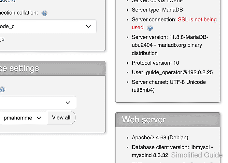This screenshot has height=163, width=228.
Task: Click 'Protocol version: 10' entry
Action: coord(155,63)
